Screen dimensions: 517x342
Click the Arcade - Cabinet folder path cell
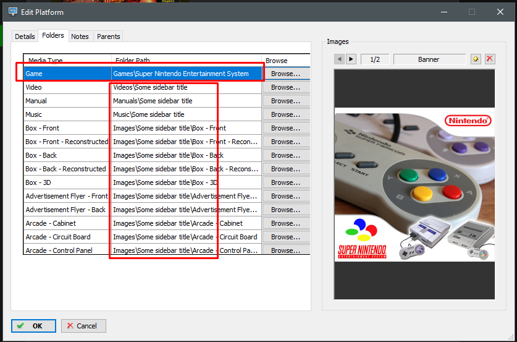187,223
